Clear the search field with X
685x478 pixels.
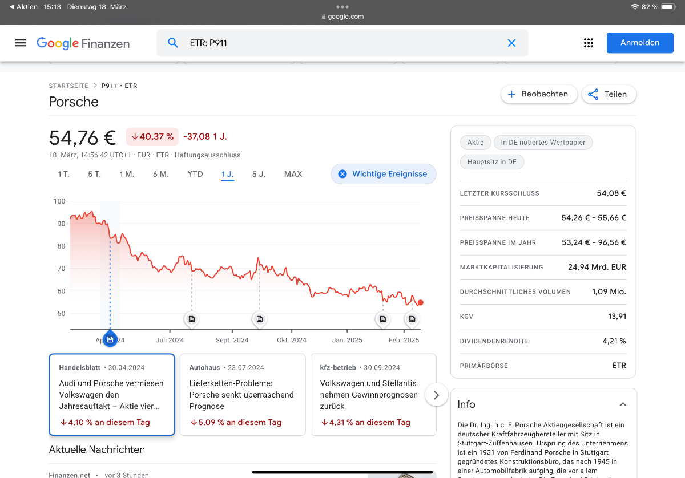pyautogui.click(x=511, y=43)
